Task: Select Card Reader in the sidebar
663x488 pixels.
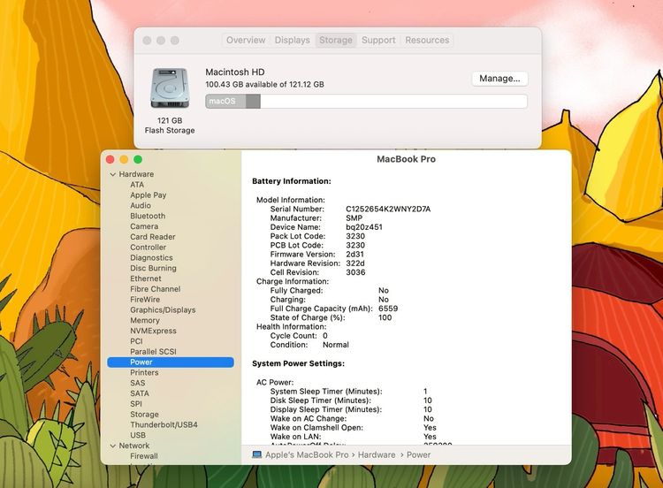Action: pyautogui.click(x=153, y=237)
